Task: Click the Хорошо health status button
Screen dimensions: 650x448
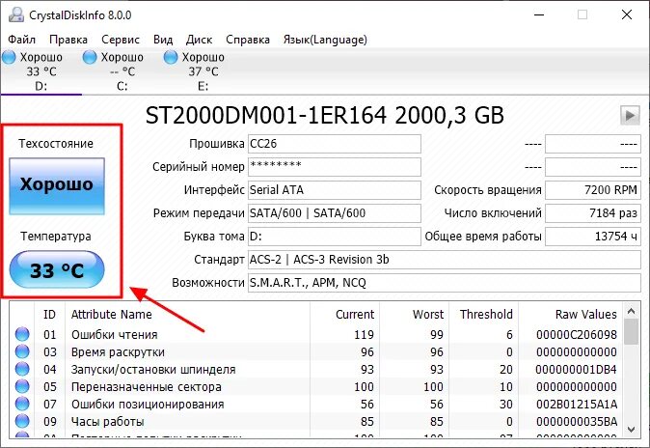Action: (x=57, y=186)
